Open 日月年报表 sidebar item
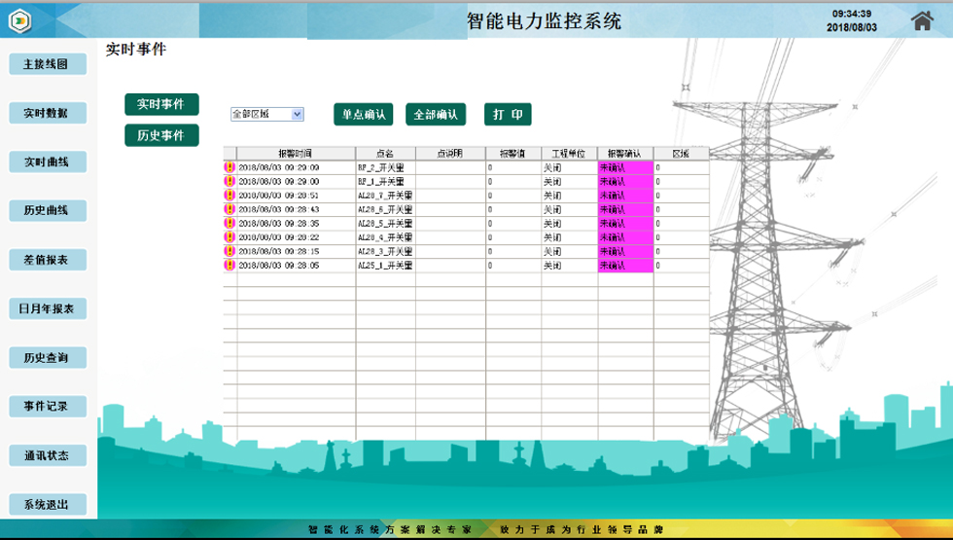 coord(47,308)
